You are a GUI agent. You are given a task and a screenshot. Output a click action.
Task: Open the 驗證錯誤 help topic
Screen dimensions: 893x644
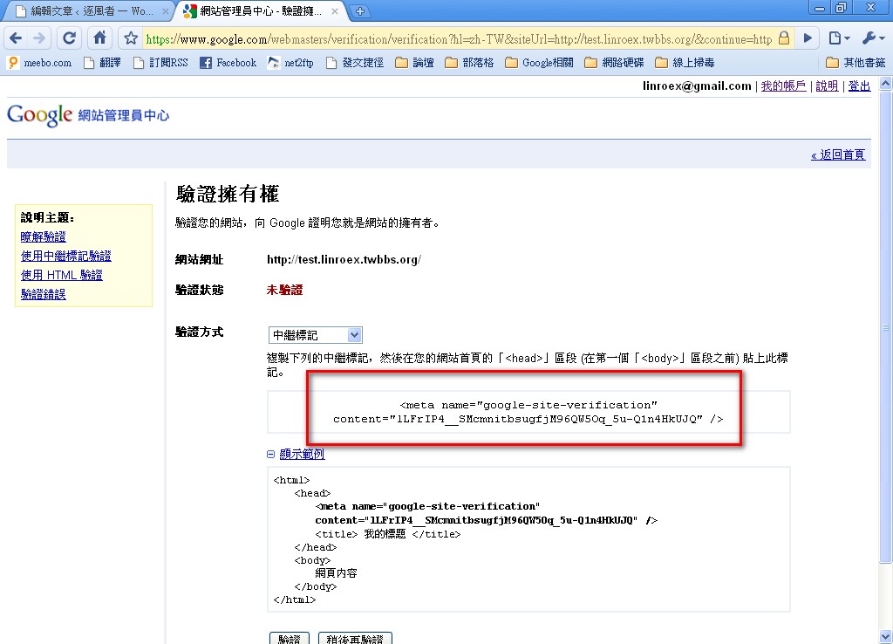click(44, 294)
